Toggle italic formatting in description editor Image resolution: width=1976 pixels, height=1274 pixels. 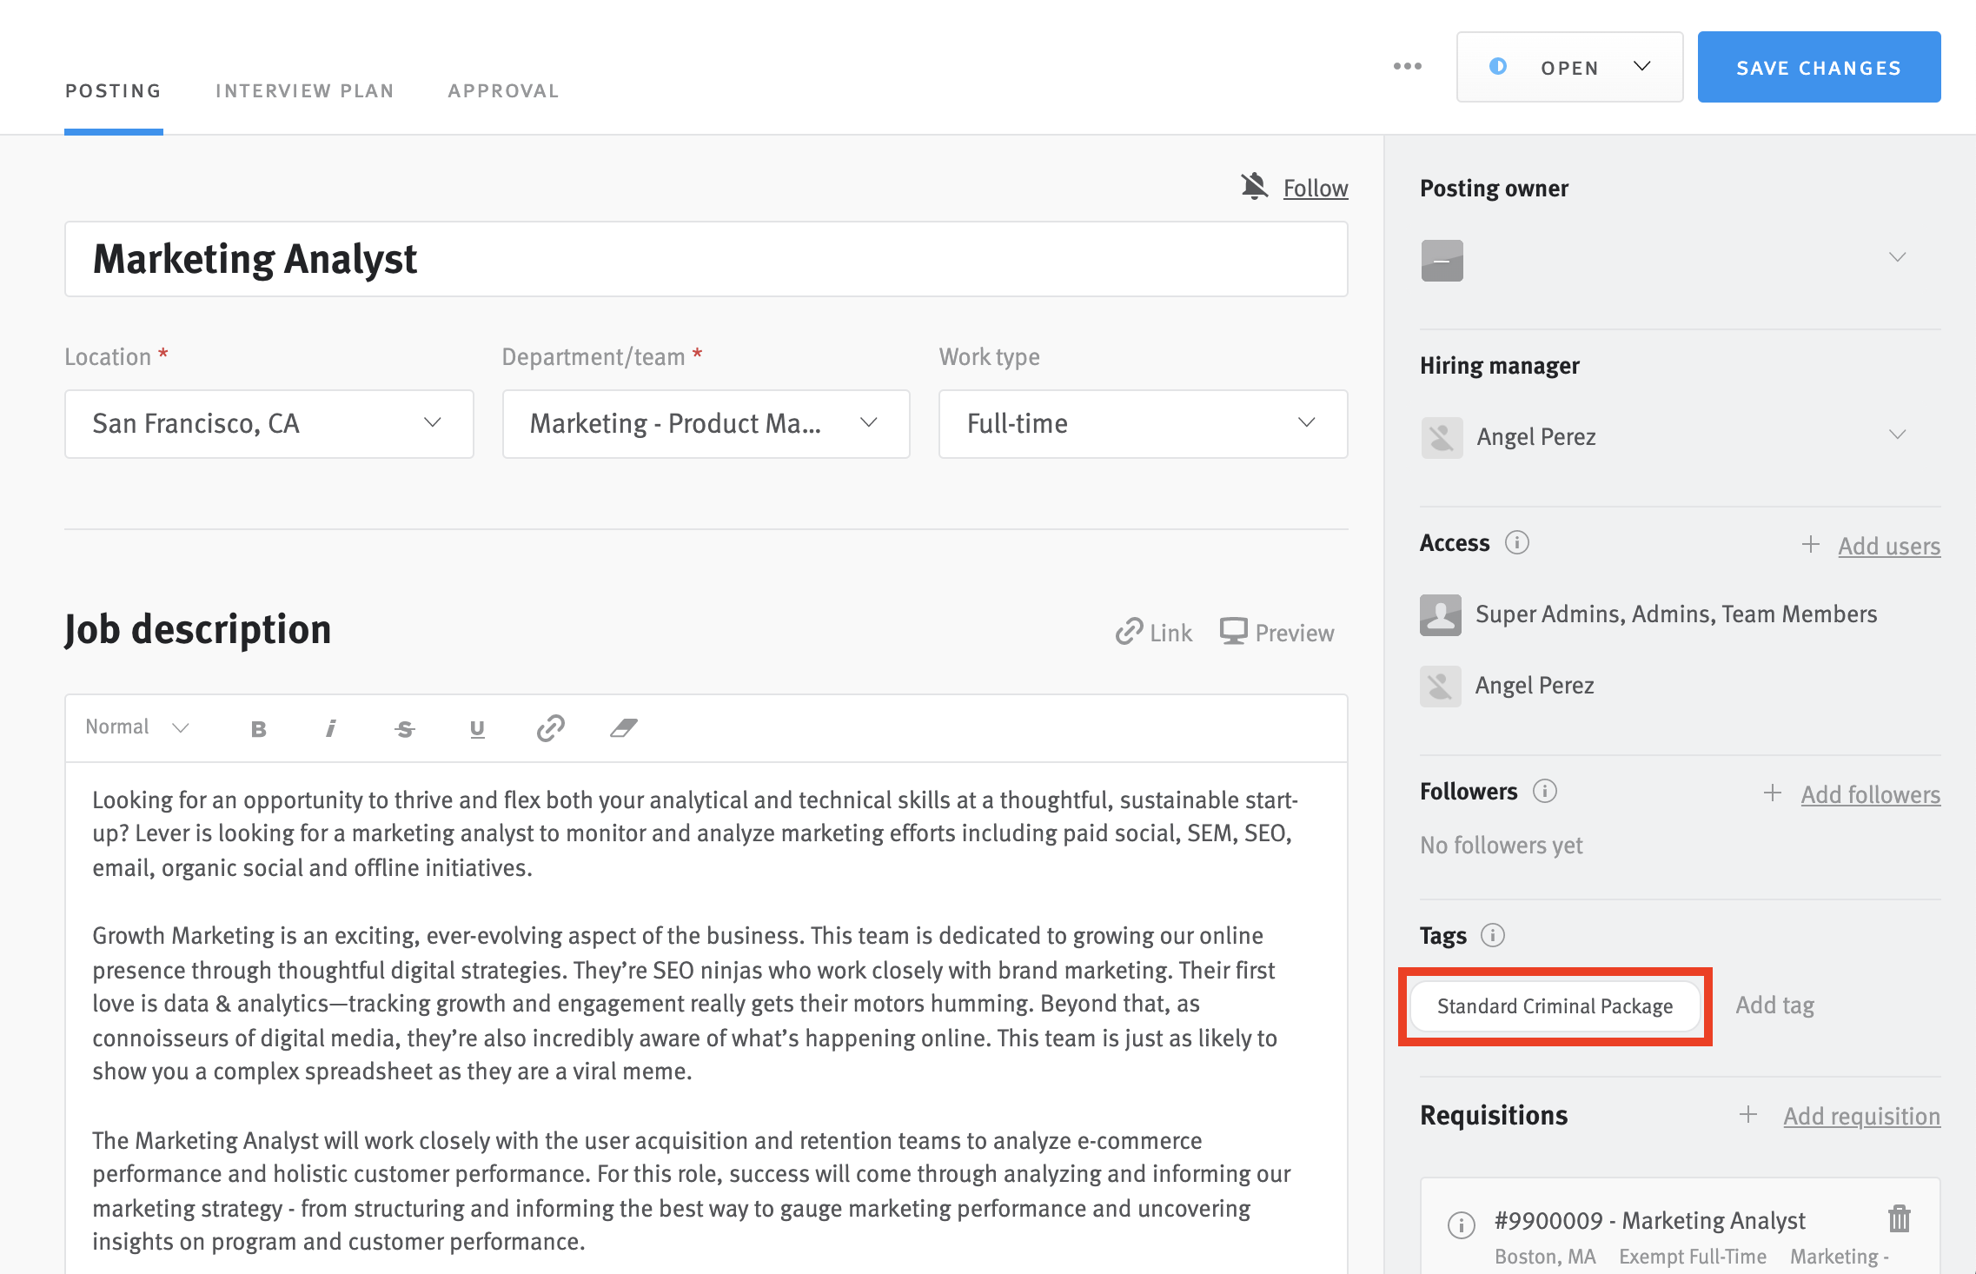[331, 729]
